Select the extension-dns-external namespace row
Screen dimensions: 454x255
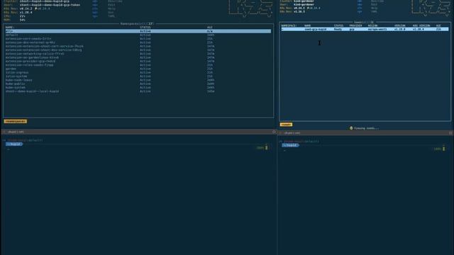pyautogui.click(x=138, y=42)
